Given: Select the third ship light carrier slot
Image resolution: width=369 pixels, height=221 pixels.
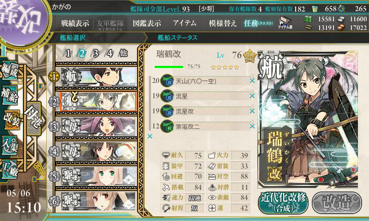Looking at the screenshot, I should point(99,126).
